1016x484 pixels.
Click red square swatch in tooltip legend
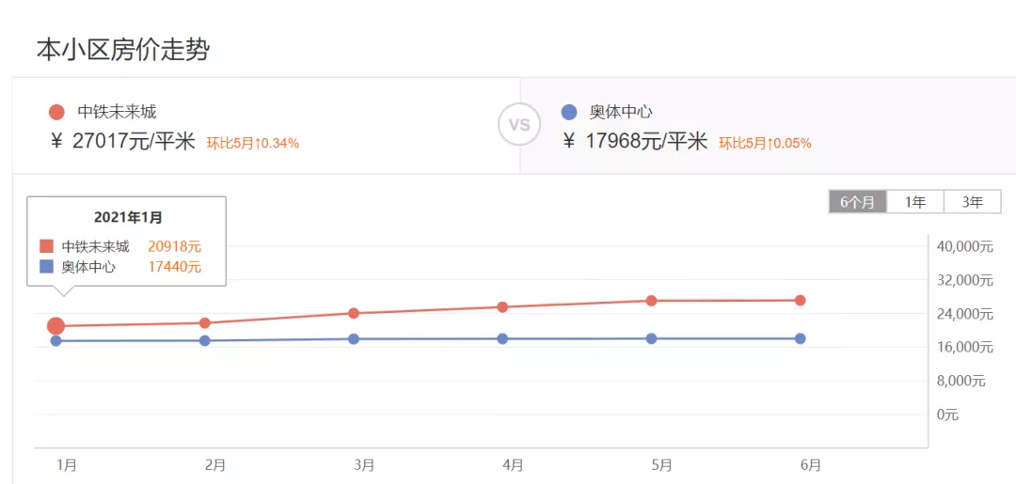click(x=46, y=246)
